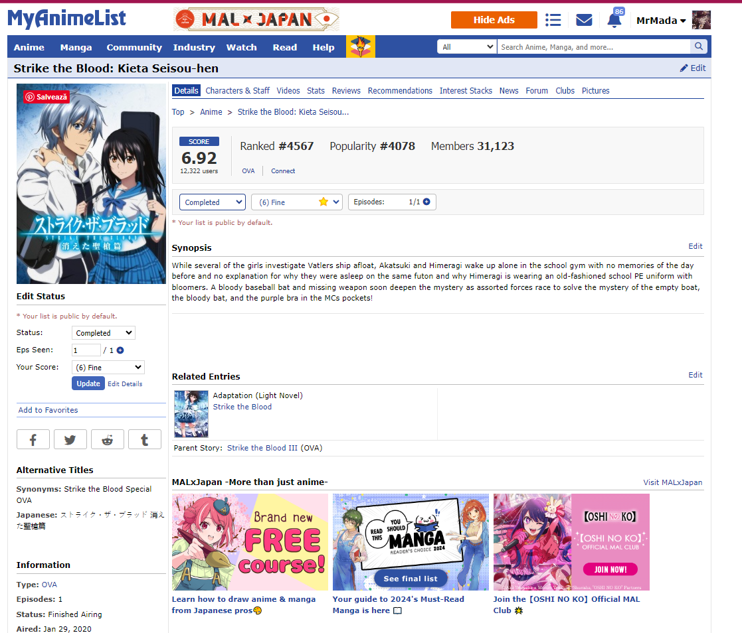Click the Connect link under ranking
The width and height of the screenshot is (742, 633).
283,171
